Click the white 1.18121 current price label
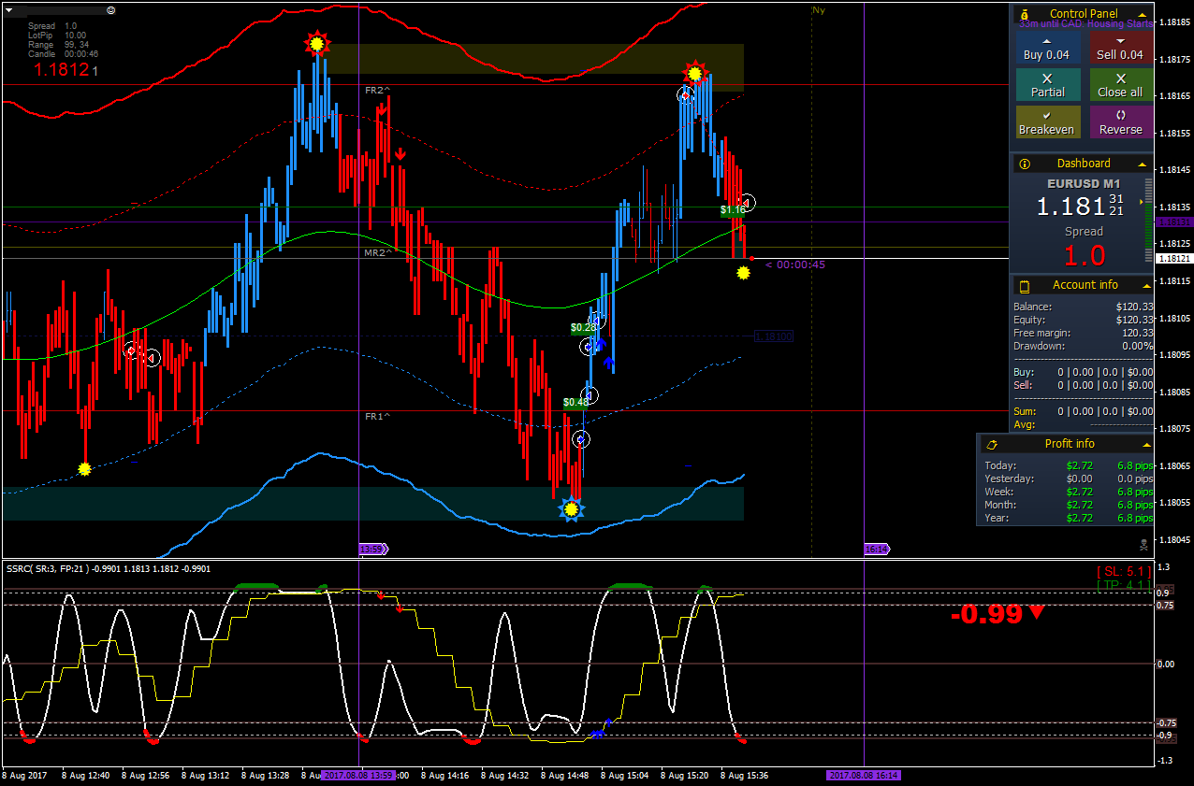This screenshot has width=1194, height=786. click(1173, 259)
